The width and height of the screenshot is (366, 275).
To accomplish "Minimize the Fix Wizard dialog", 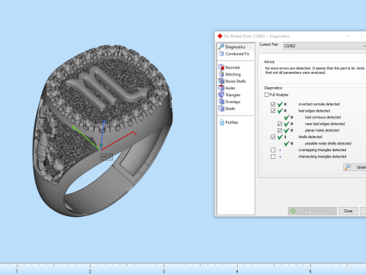I will coord(348,36).
